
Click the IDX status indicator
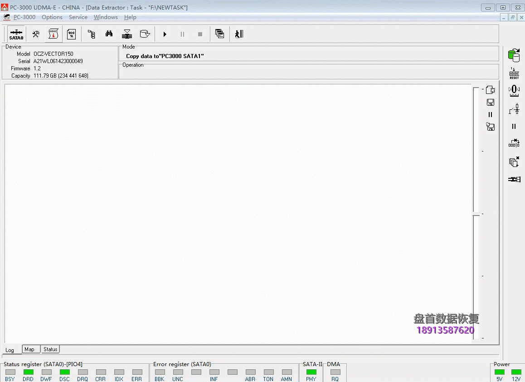[x=119, y=372]
